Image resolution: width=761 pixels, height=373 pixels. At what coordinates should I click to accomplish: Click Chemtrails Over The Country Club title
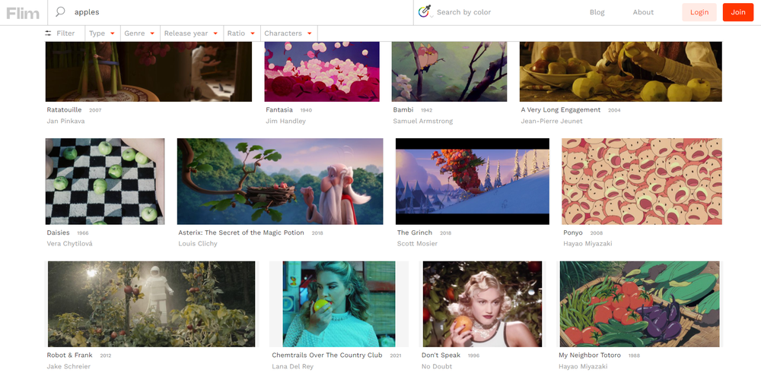point(327,355)
